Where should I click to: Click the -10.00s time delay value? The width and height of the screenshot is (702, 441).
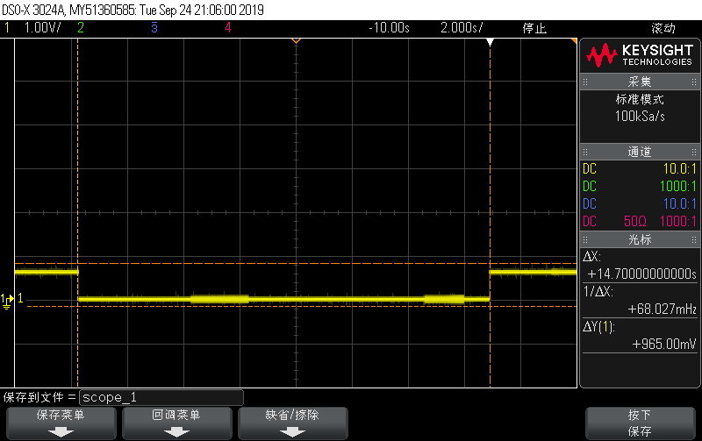click(x=389, y=28)
